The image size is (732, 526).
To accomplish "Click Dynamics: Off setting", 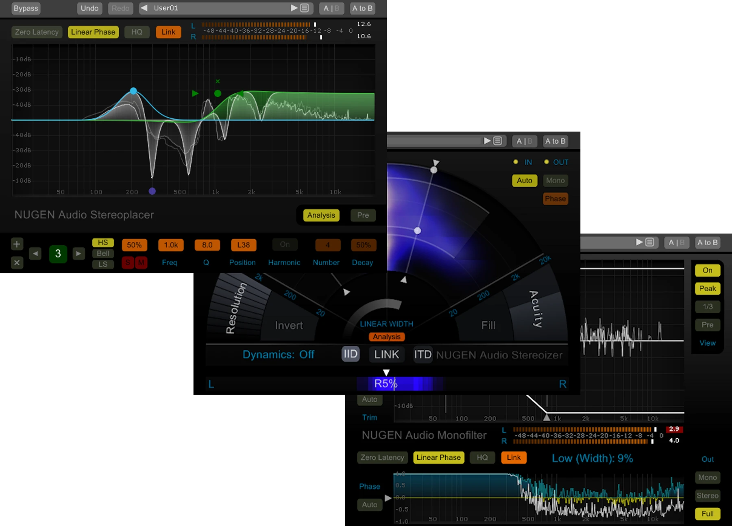I will coord(279,354).
